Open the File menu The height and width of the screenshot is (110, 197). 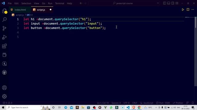click(x=10, y=3)
